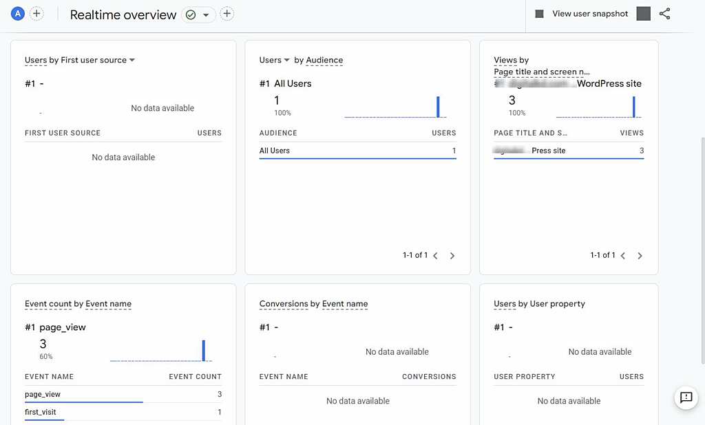This screenshot has width=705, height=425.
Task: Click the VIEWS column header
Action: (x=632, y=133)
